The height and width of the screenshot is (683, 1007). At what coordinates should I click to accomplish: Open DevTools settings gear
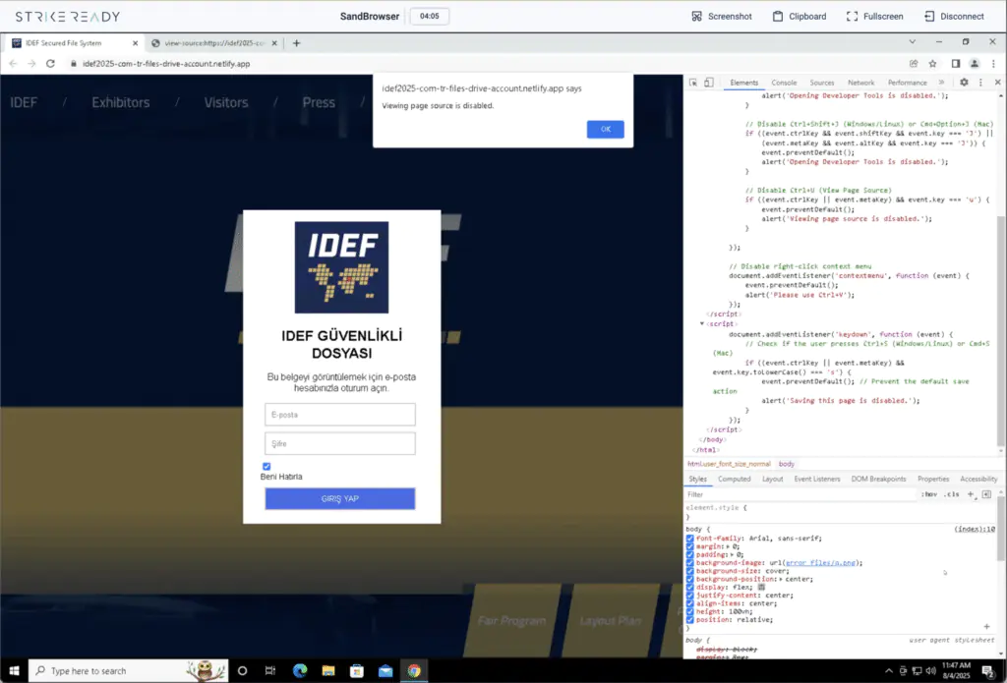tap(965, 83)
